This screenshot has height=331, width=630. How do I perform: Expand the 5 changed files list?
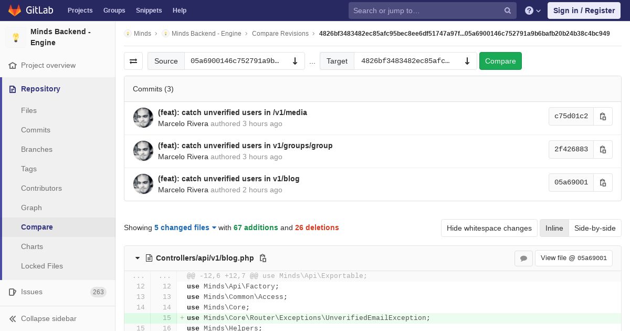point(185,227)
